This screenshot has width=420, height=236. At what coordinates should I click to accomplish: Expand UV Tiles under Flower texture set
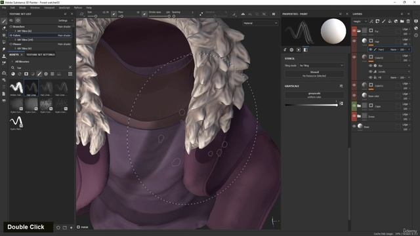coord(16,49)
